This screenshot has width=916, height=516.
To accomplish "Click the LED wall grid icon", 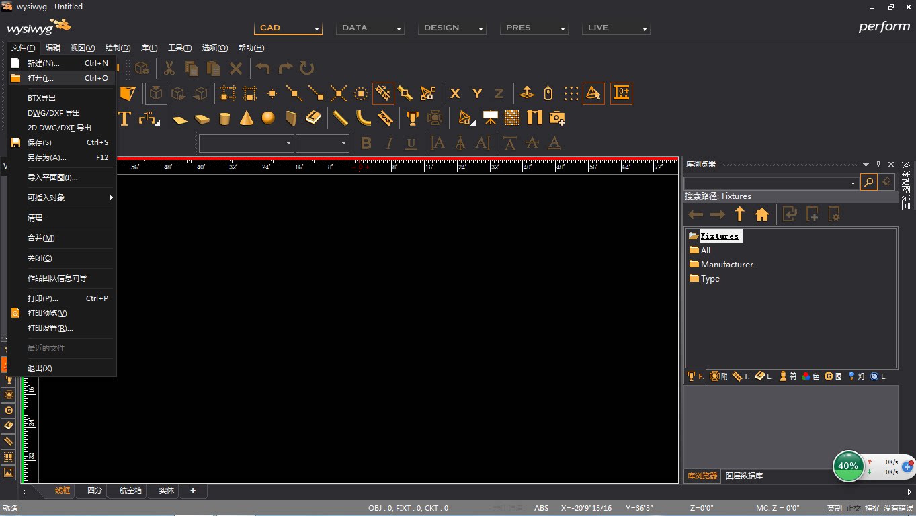I will coord(512,118).
